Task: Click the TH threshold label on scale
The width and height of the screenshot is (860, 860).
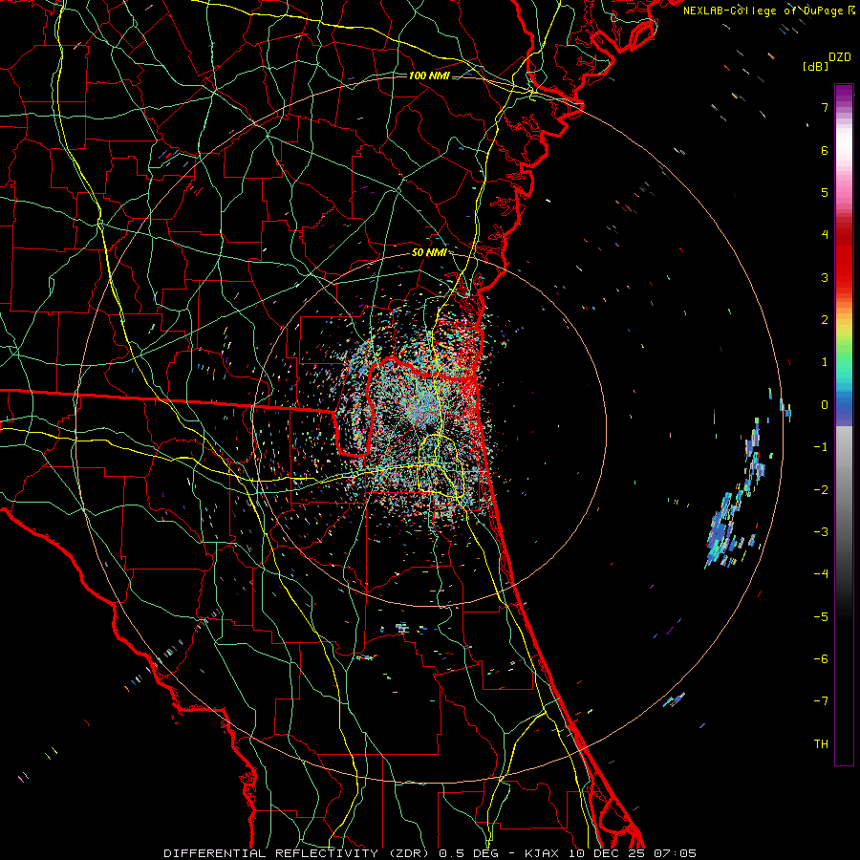Action: [821, 743]
